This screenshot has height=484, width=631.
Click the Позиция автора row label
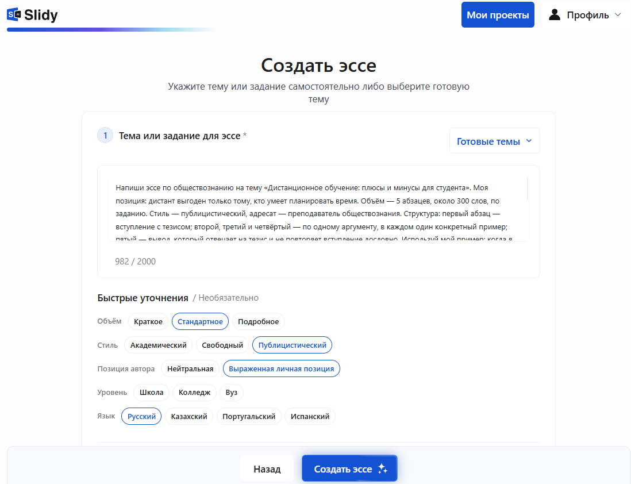(126, 369)
